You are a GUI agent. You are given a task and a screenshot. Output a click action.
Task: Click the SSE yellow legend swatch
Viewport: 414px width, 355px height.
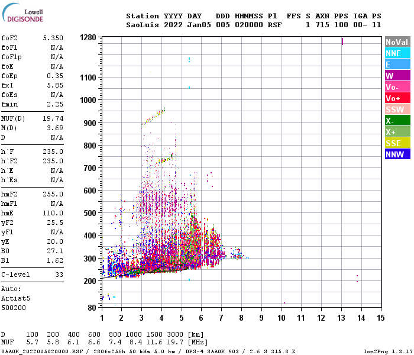397,143
